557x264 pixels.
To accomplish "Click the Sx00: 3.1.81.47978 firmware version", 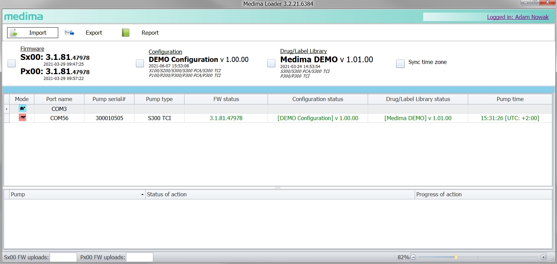I will (x=55, y=57).
